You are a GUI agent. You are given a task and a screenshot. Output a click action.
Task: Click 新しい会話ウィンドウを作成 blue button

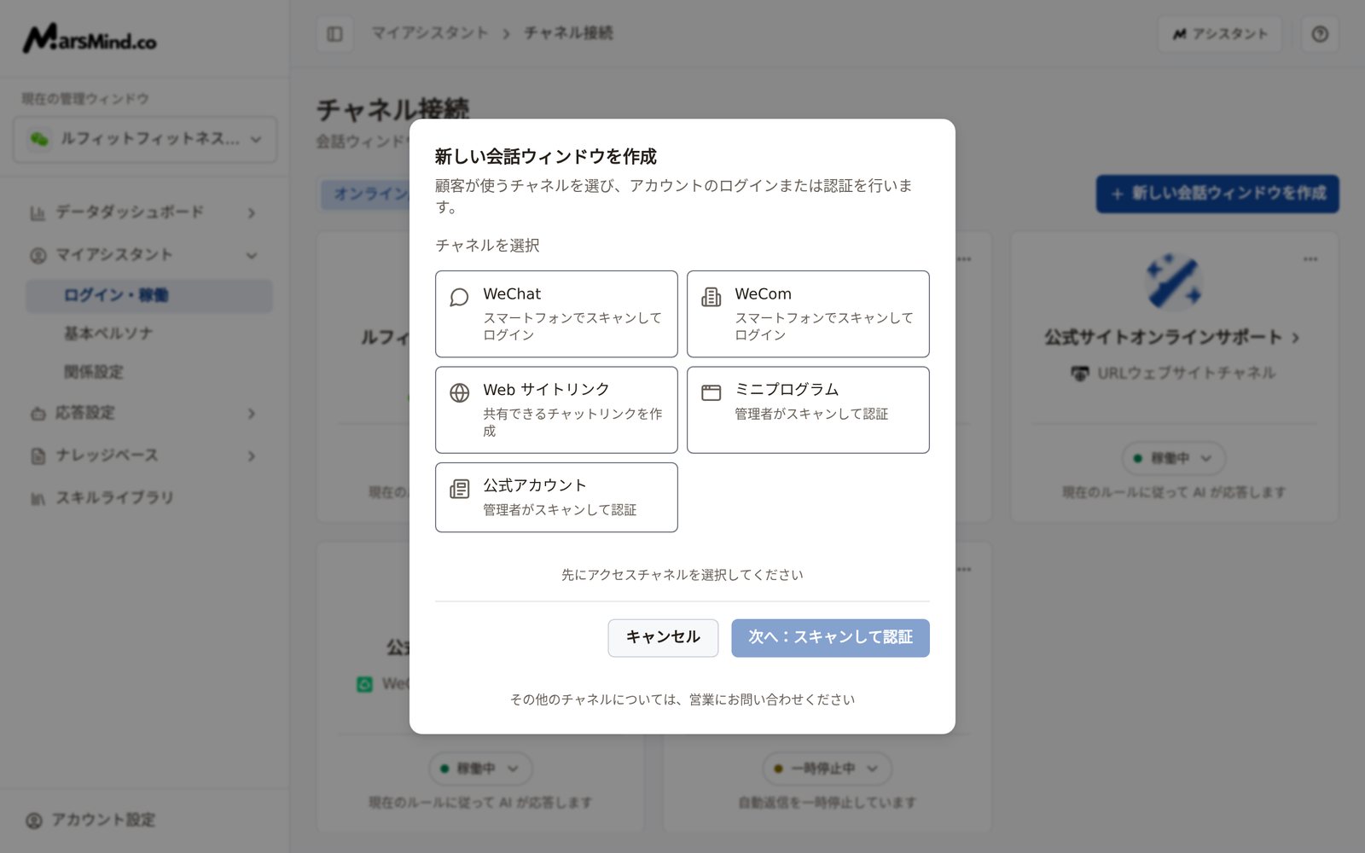(1217, 194)
